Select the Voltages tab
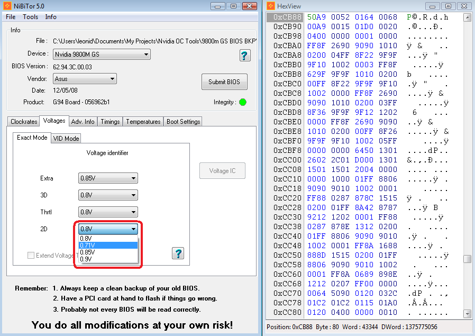The height and width of the screenshot is (336, 475). [x=54, y=121]
